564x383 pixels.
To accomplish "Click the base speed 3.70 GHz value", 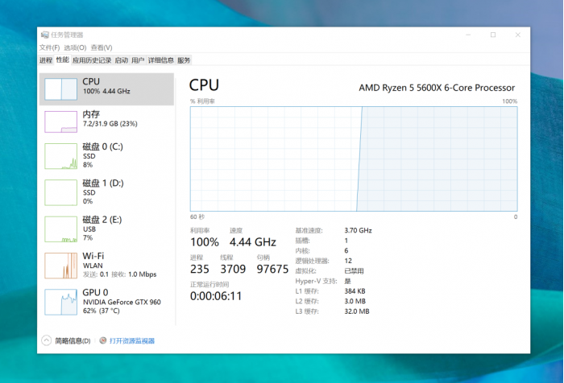I will click(359, 230).
